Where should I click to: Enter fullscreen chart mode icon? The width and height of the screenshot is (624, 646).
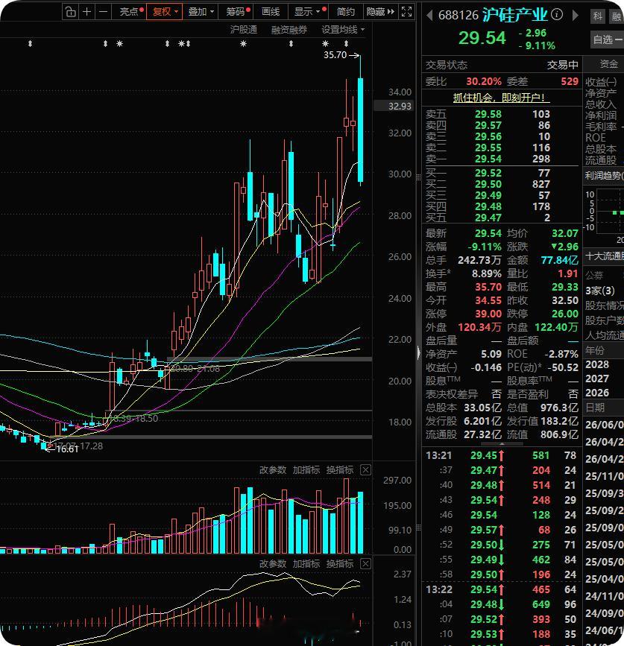tap(406, 11)
